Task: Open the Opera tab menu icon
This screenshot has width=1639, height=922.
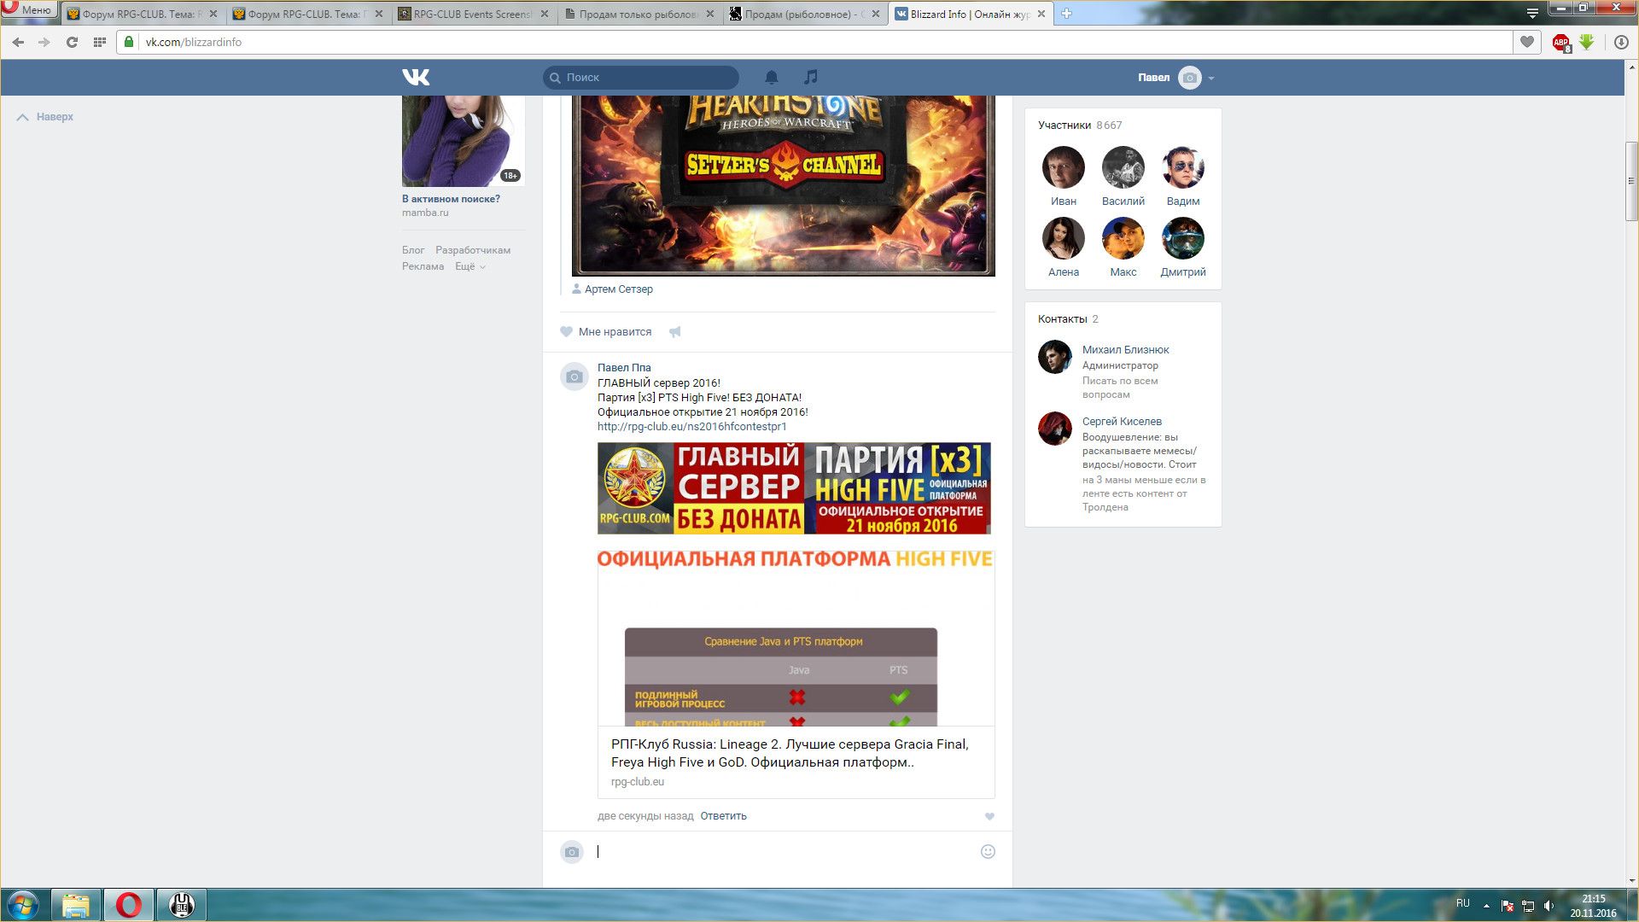Action: tap(1532, 14)
